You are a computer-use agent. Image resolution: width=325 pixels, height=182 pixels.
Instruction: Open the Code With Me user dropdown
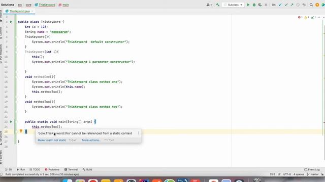(x=209, y=5)
